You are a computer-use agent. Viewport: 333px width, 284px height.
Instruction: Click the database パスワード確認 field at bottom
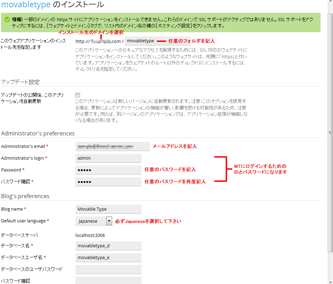[108, 281]
